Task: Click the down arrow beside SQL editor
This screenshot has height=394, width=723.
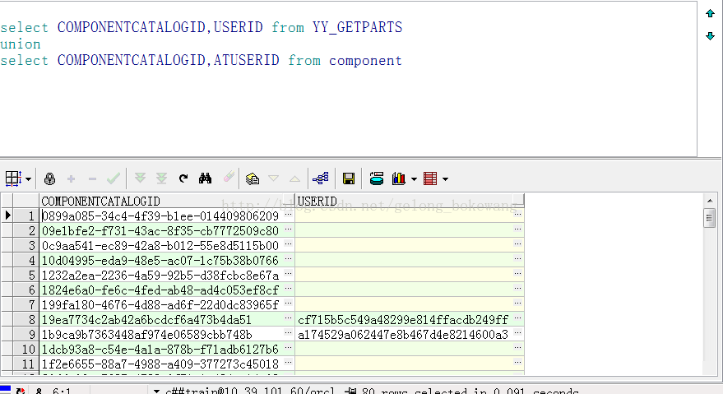Action: [x=710, y=35]
